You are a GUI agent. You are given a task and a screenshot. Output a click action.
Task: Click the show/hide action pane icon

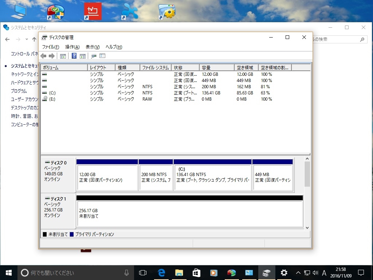pos(83,56)
